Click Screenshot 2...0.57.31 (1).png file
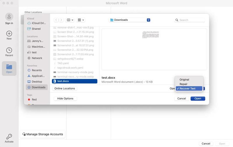This screenshot has width=233, height=147. pos(75,41)
